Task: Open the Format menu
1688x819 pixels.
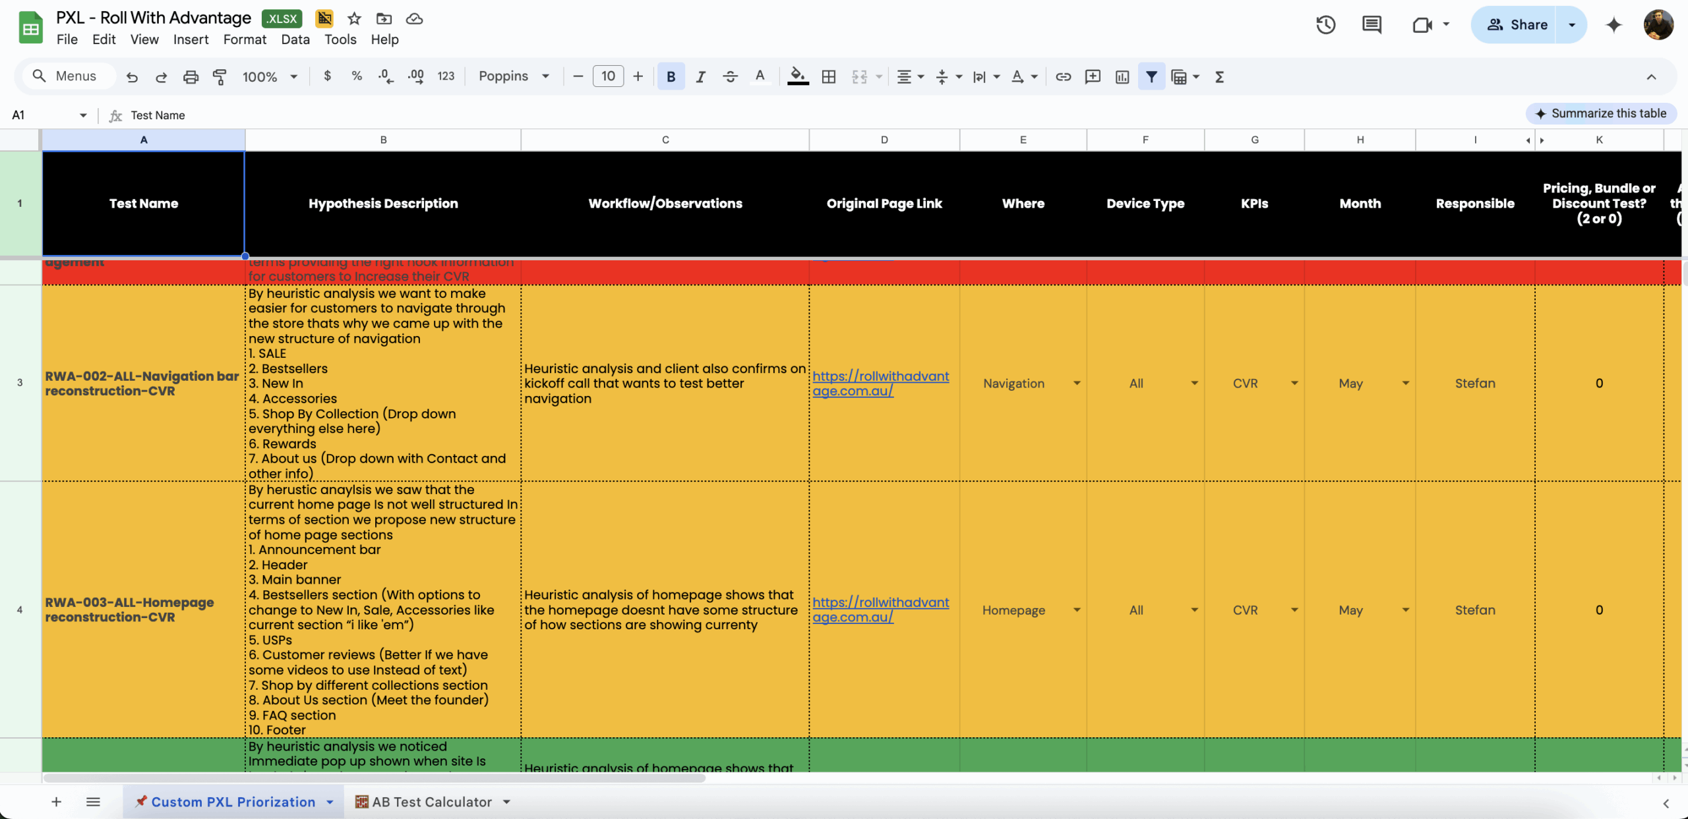Action: [x=245, y=40]
